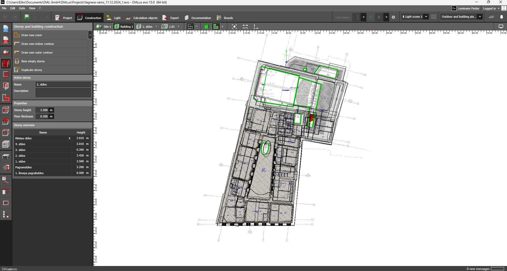
Task: Toggle the green 3D solid view button
Action: 206,27
